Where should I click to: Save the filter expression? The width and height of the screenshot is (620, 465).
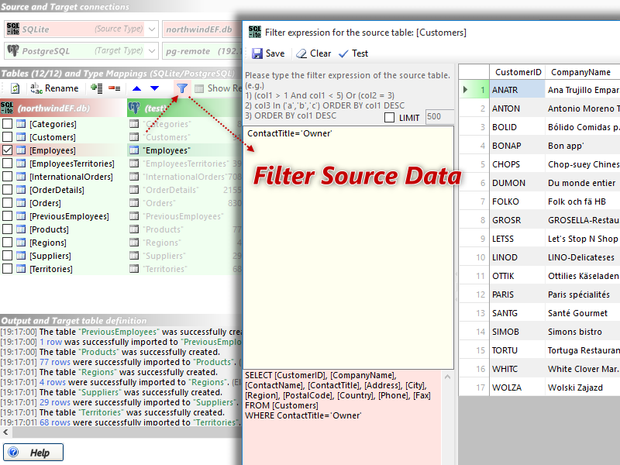[268, 53]
